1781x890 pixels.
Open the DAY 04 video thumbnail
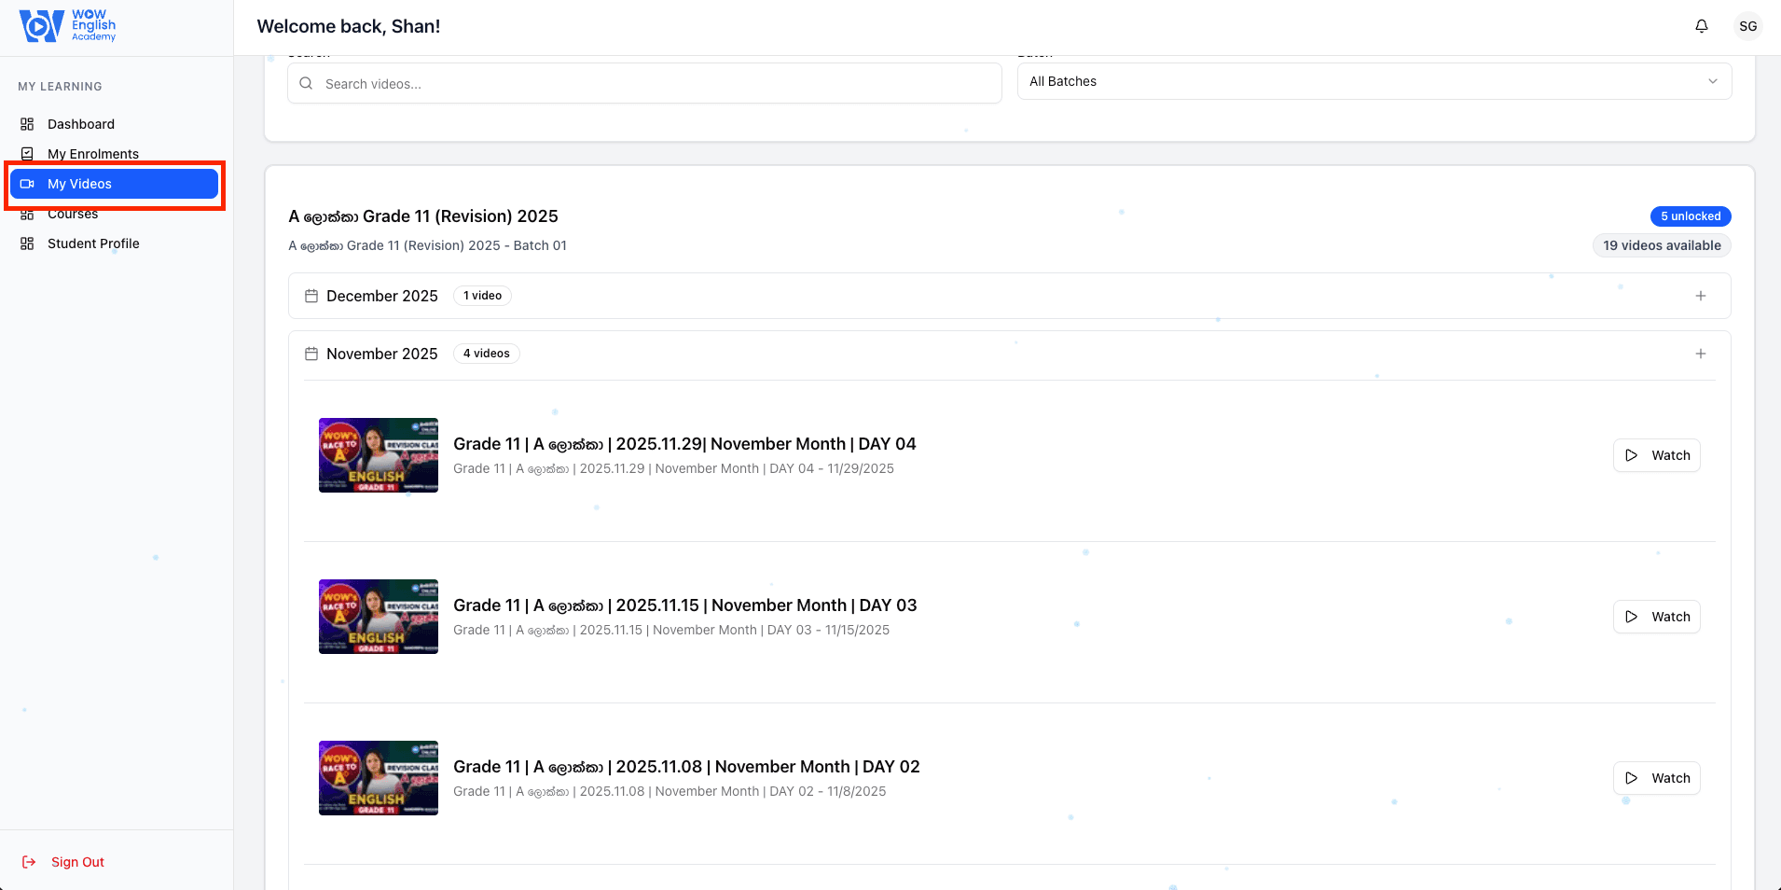(379, 455)
